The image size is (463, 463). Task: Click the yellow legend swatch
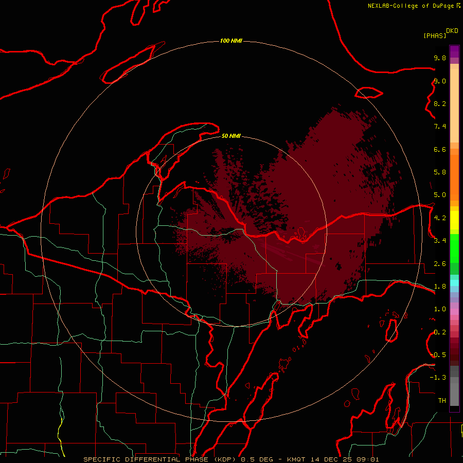pyautogui.click(x=454, y=220)
